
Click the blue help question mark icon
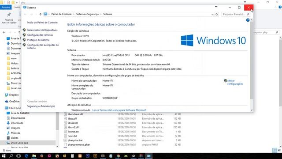tap(248, 20)
